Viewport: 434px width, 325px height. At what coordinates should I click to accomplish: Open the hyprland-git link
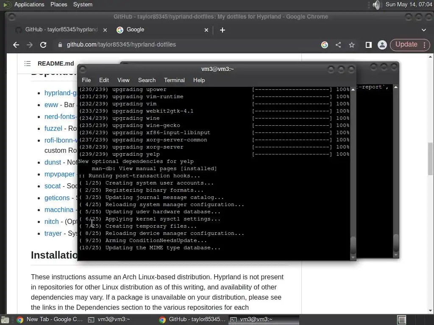click(61, 93)
